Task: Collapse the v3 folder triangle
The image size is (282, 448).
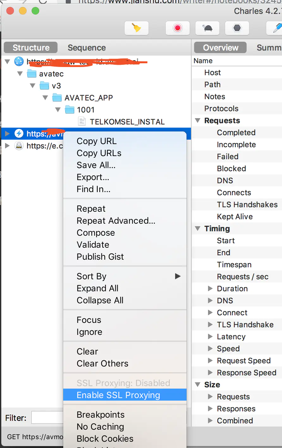Action: coord(33,86)
